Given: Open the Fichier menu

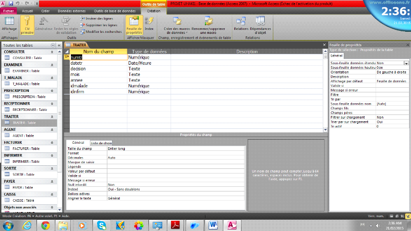Looking at the screenshot, I should [x=10, y=10].
